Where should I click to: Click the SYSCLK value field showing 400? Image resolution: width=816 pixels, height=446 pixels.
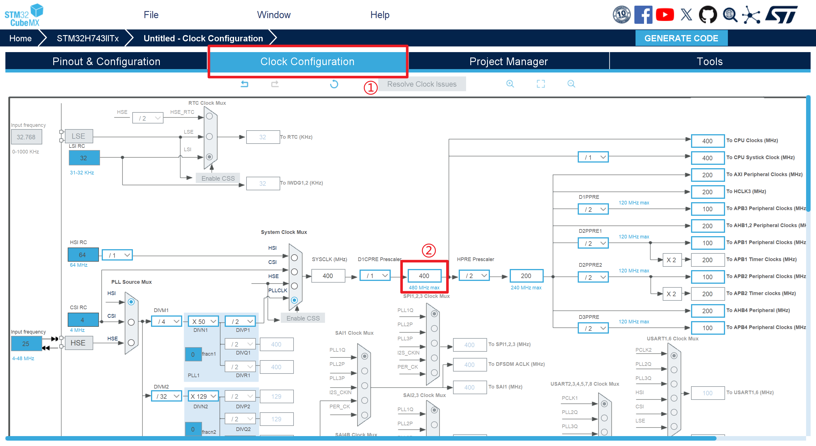pos(328,276)
